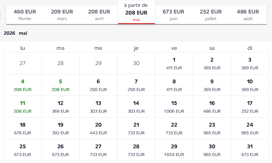272x163 pixels.
Task: Select the mai tab from 208 EUR
Action: pos(136,12)
